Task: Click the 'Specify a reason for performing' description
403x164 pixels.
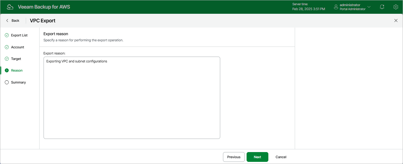Action: [83, 40]
